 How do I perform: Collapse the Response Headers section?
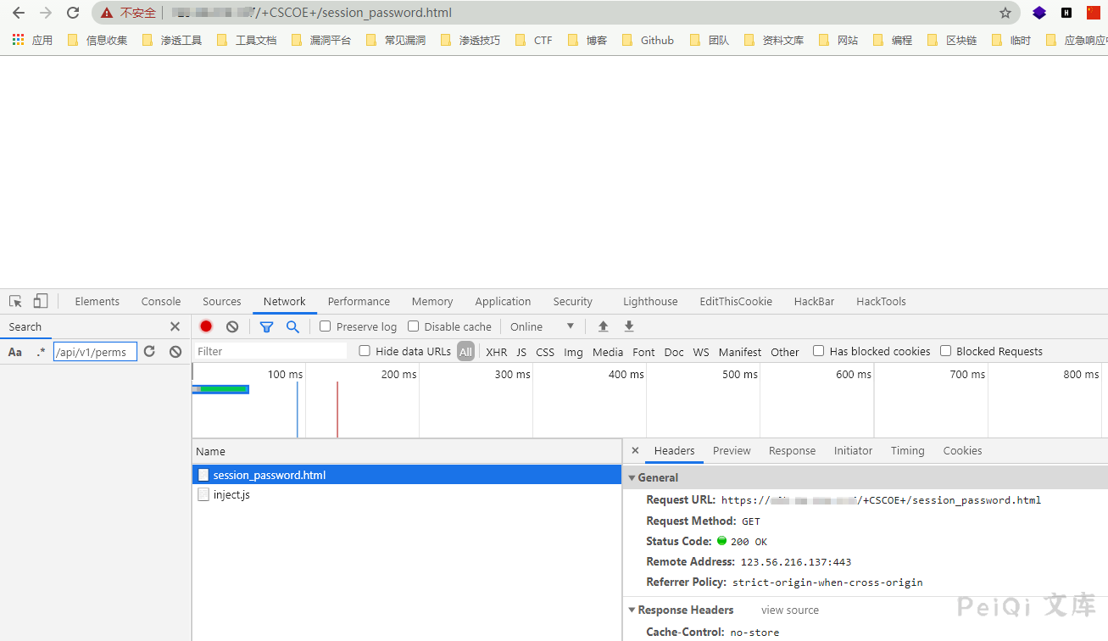(x=632, y=610)
